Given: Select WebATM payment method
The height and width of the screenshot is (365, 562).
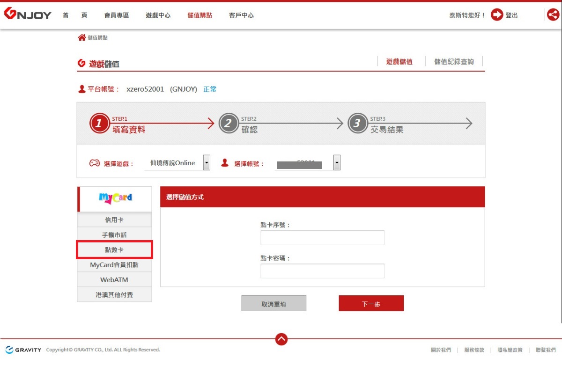Looking at the screenshot, I should coord(114,280).
